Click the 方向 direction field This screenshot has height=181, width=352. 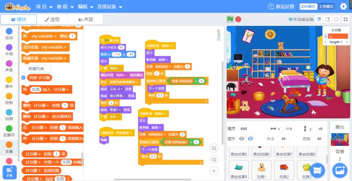tap(319, 139)
